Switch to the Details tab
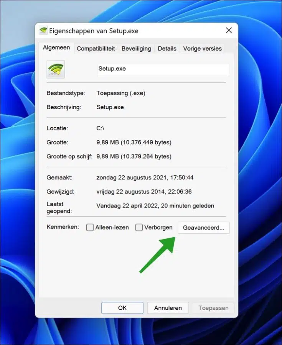 (167, 49)
